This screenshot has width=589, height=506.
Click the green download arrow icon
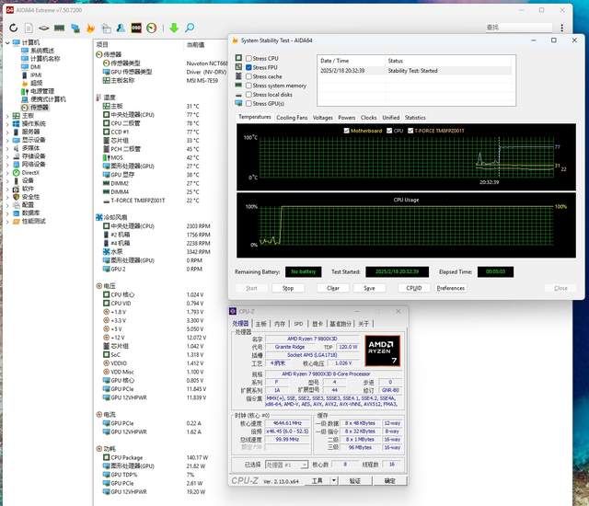tap(174, 28)
